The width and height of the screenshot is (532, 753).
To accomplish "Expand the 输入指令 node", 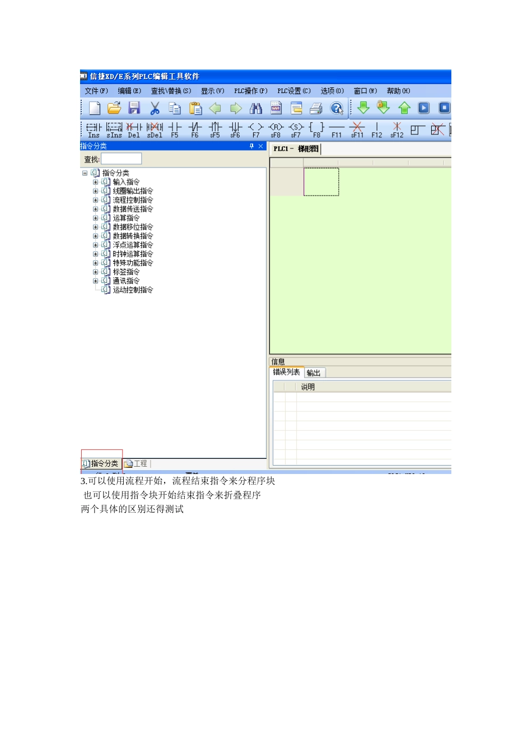I will [95, 182].
